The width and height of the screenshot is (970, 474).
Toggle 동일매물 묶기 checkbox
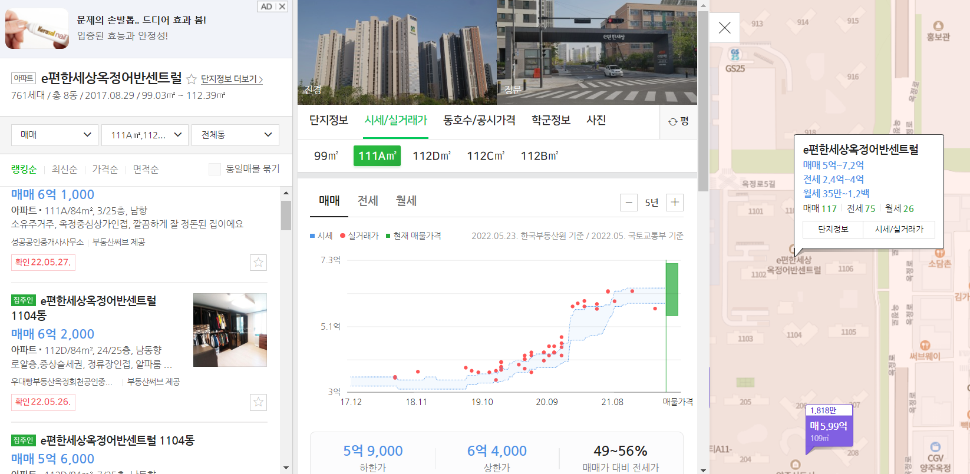(215, 169)
